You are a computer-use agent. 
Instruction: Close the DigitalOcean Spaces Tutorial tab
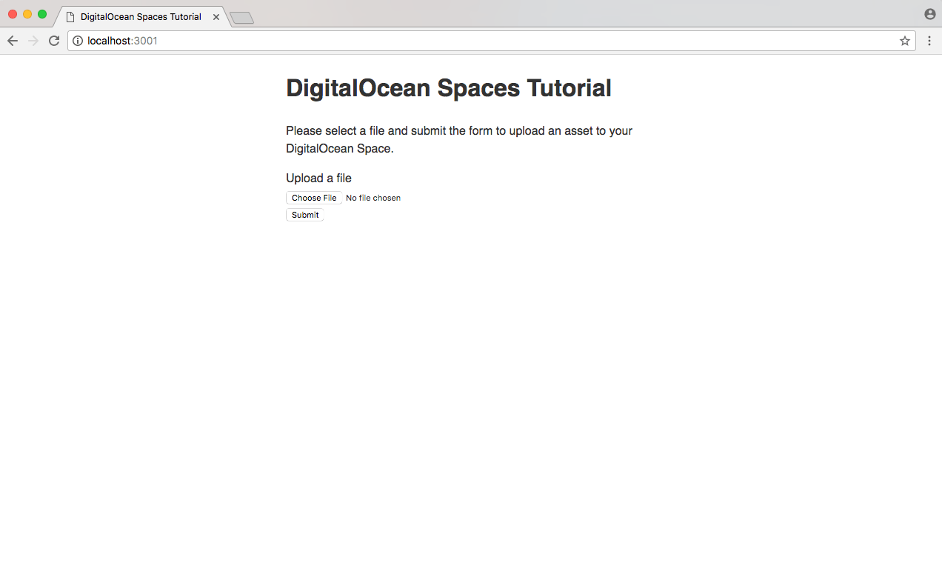pos(216,16)
